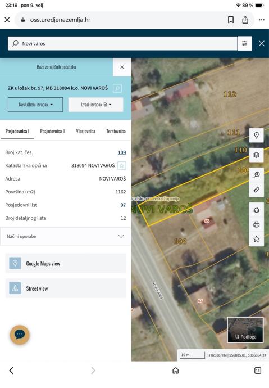Image resolution: width=269 pixels, height=388 pixels.
Task: Click the Novi varos search field
Action: (x=122, y=43)
